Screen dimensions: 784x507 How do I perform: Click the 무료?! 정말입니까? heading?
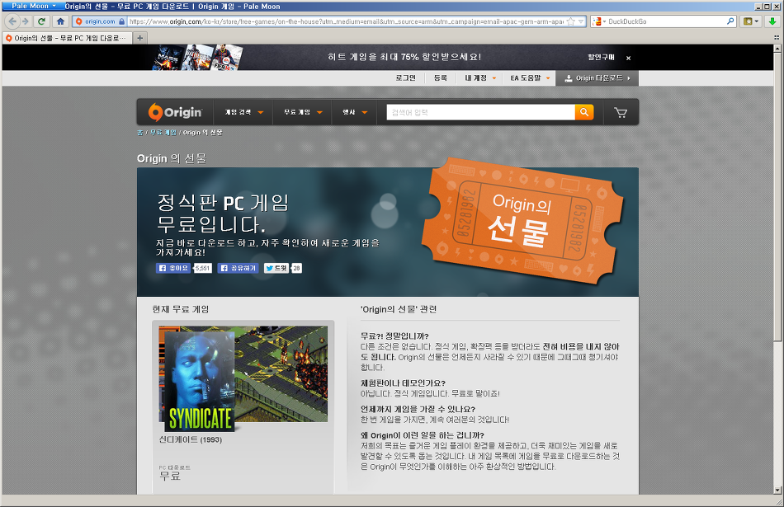coord(394,336)
